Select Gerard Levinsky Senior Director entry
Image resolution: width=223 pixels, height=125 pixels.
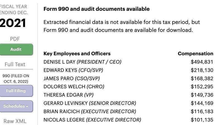click(x=90, y=103)
